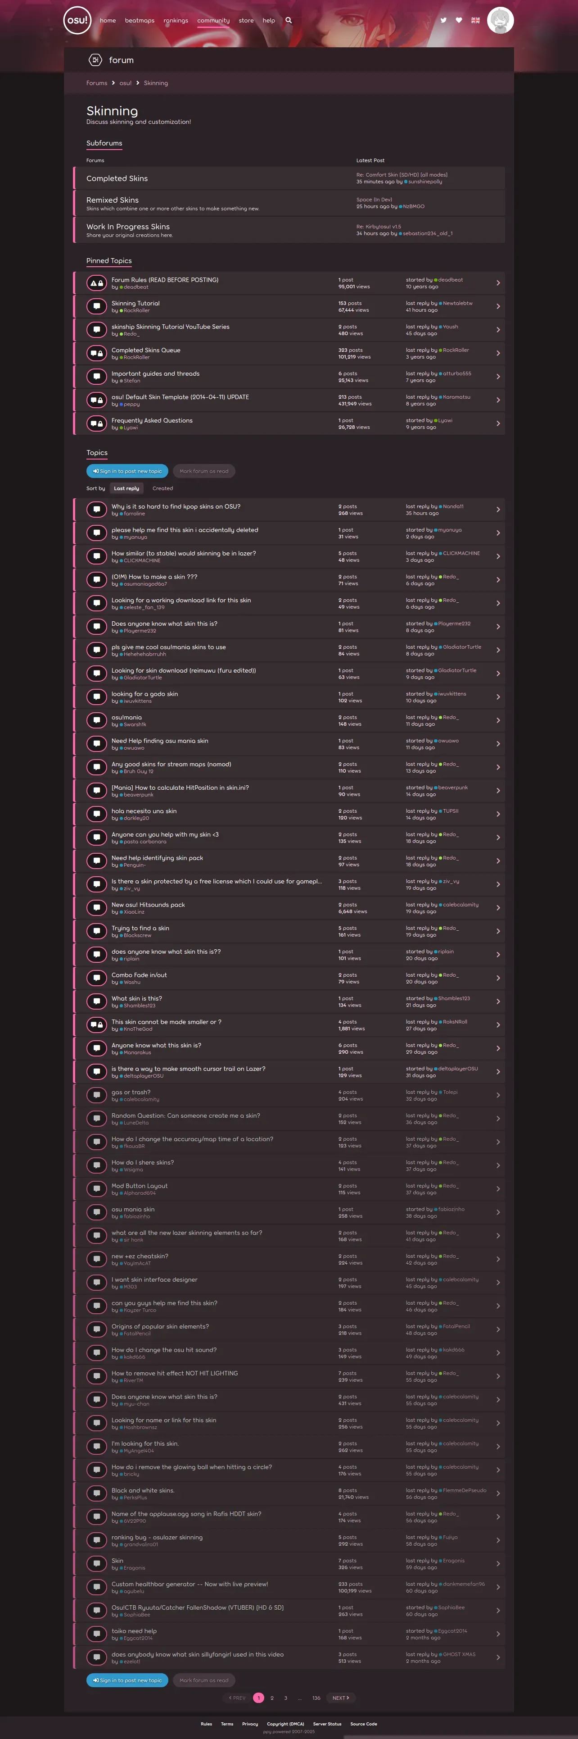
Task: Click the forum hexagon header icon
Action: pyautogui.click(x=95, y=60)
